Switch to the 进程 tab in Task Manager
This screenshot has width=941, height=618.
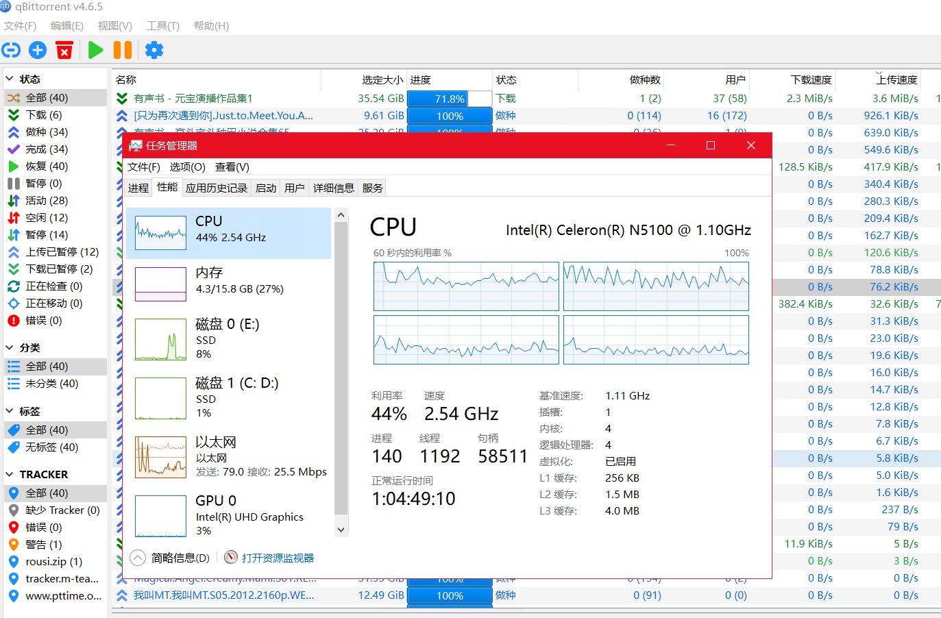tap(138, 188)
